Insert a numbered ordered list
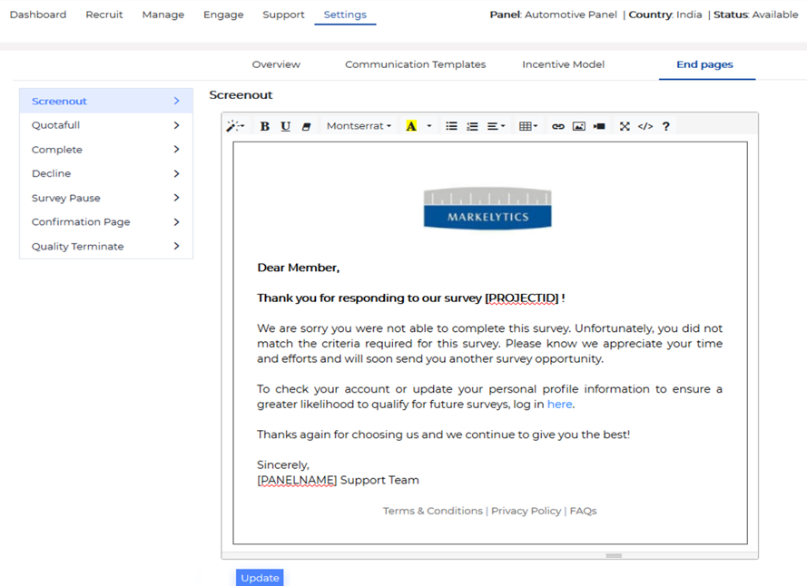The width and height of the screenshot is (807, 586). click(x=472, y=127)
